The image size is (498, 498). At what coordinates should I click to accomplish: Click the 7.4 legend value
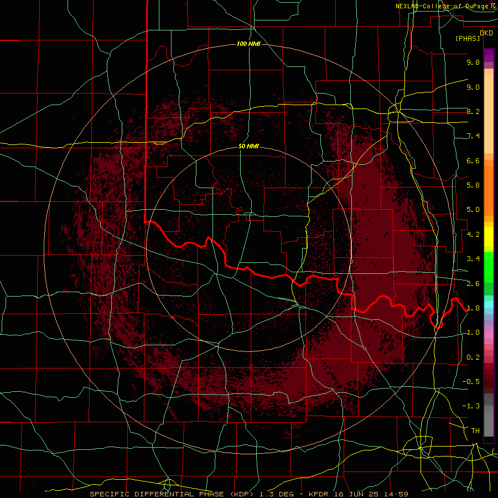(473, 136)
